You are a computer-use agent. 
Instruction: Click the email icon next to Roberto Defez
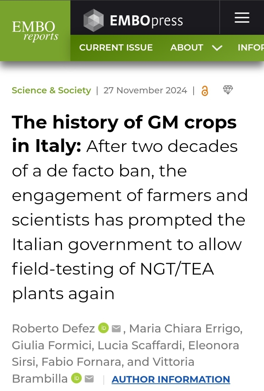pos(116,328)
